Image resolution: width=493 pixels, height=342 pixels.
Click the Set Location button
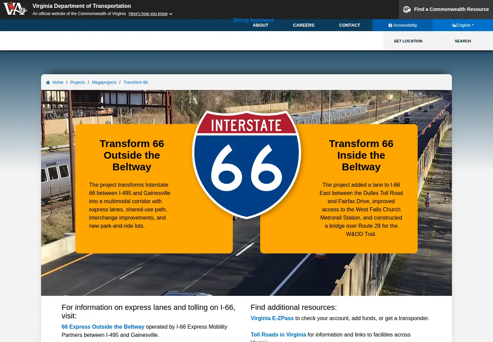(408, 41)
